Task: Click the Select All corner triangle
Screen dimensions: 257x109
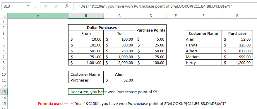Action: click(x=5, y=16)
